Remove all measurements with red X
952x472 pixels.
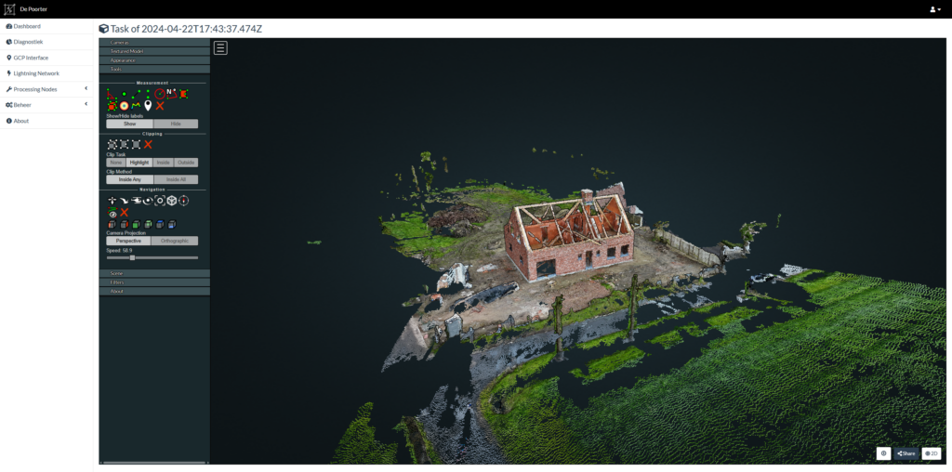(160, 106)
